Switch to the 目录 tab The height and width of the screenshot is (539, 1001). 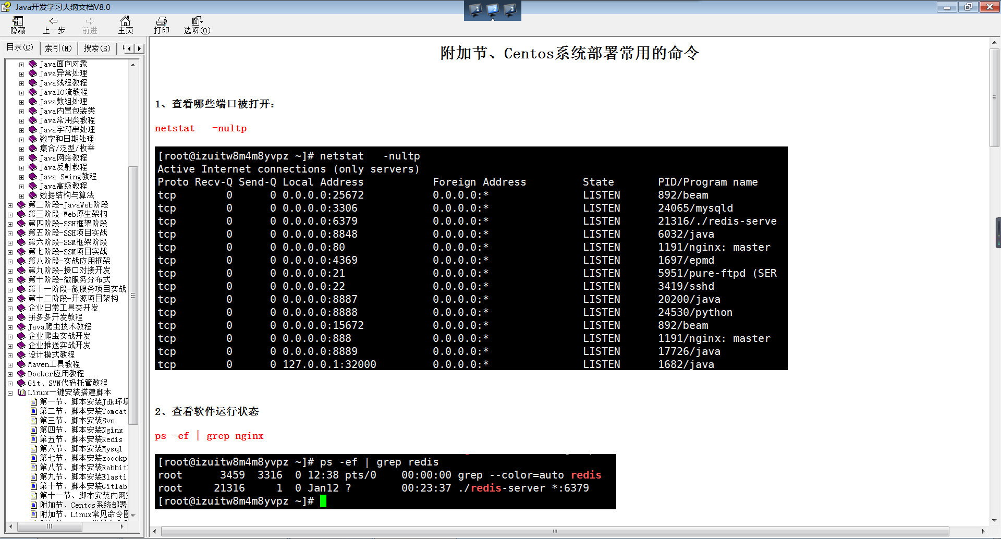click(20, 47)
